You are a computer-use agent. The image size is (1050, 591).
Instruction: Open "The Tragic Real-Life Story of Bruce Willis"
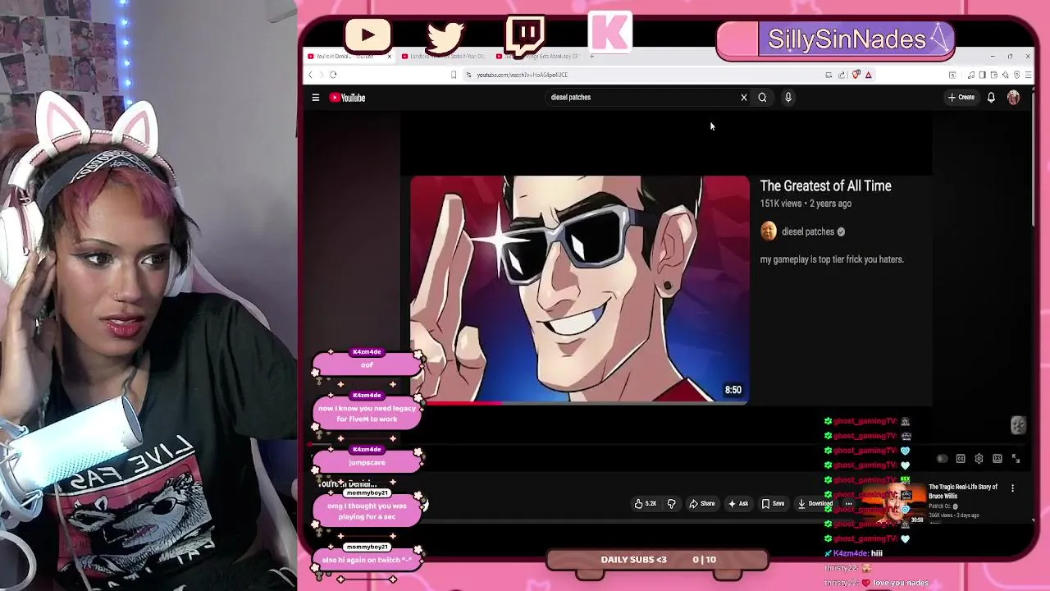(x=963, y=491)
